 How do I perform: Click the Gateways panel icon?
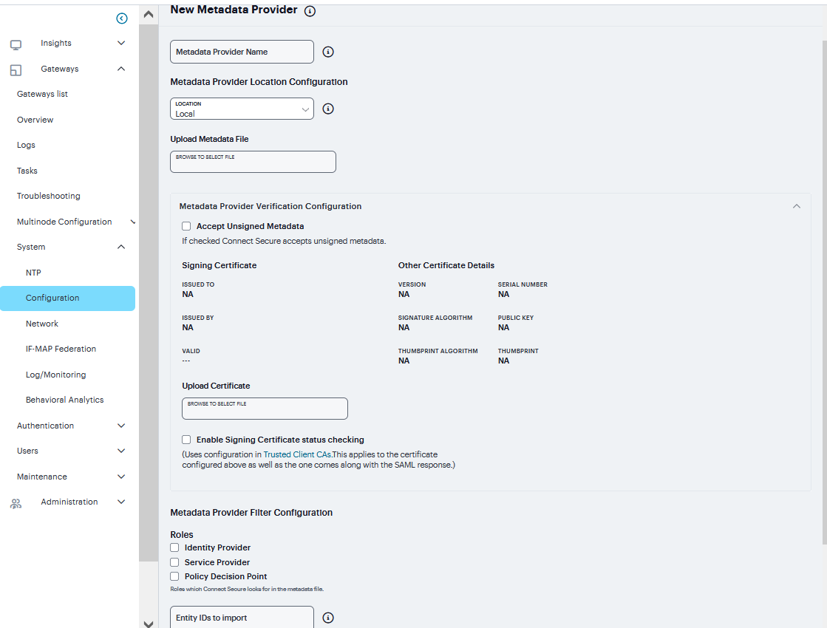[16, 70]
